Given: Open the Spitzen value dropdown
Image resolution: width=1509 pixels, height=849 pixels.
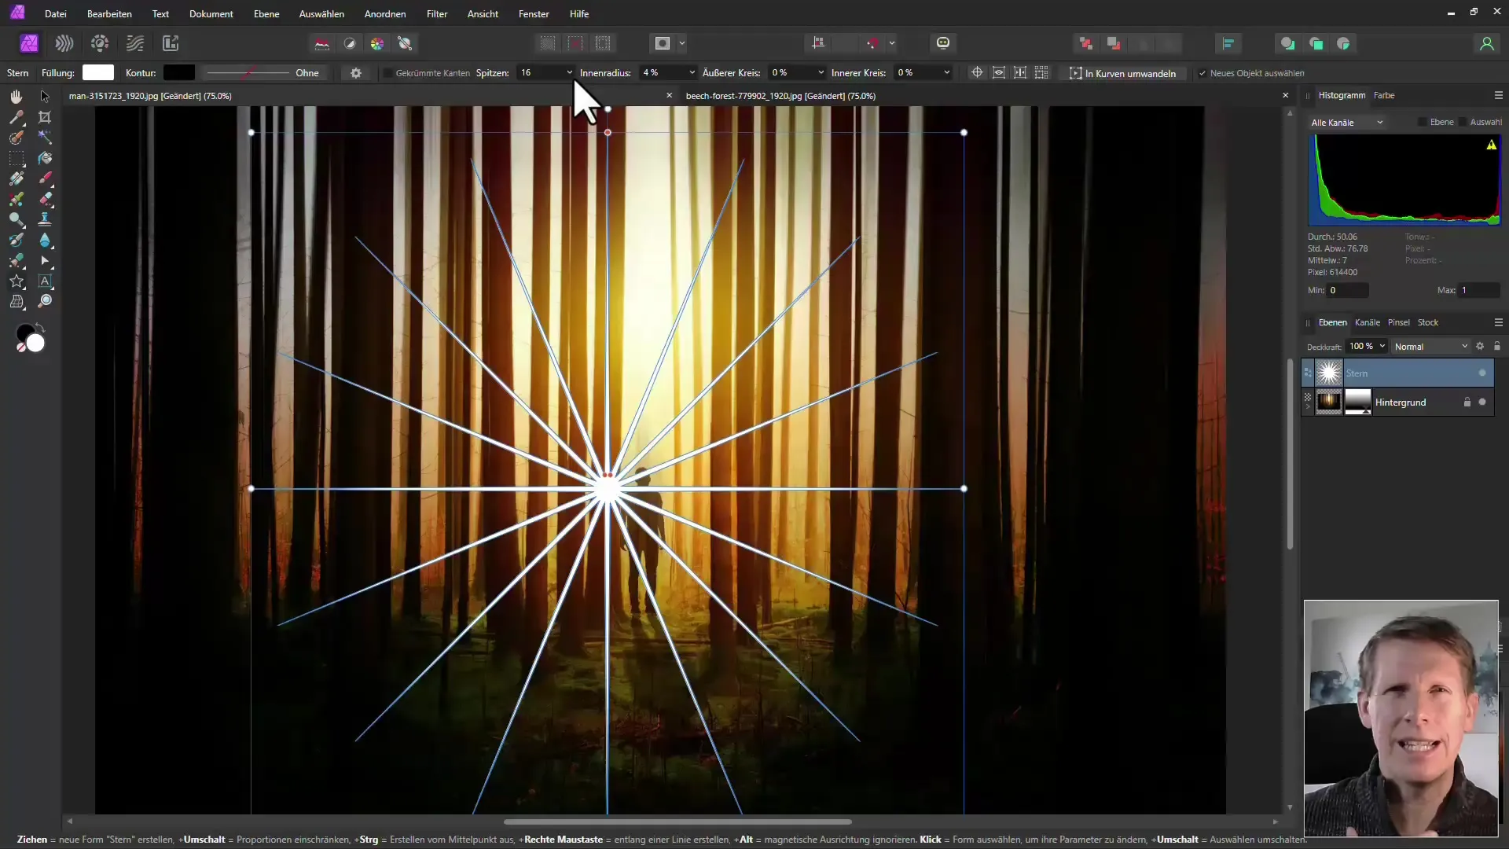Looking at the screenshot, I should (x=569, y=72).
